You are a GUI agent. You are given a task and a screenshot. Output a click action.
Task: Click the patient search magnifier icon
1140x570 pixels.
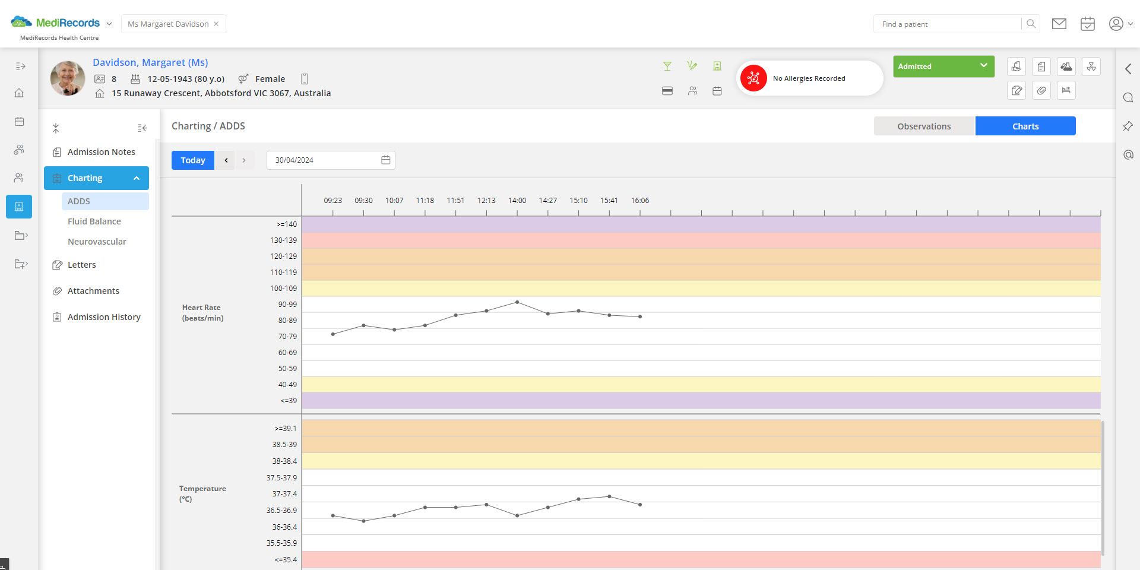pyautogui.click(x=1031, y=24)
